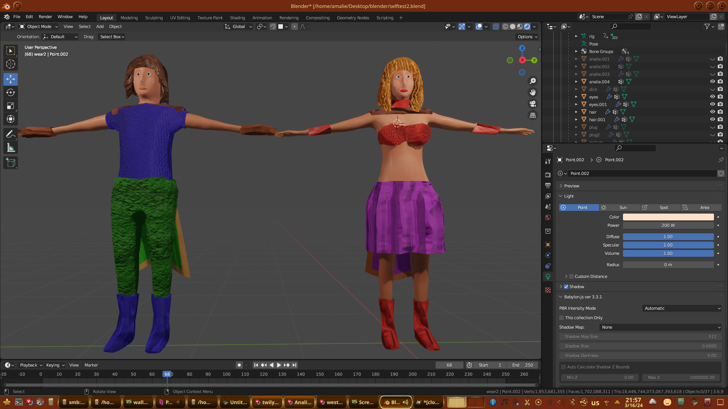This screenshot has width=728, height=409.
Task: Enable the Shadow checkbox
Action: [566, 287]
